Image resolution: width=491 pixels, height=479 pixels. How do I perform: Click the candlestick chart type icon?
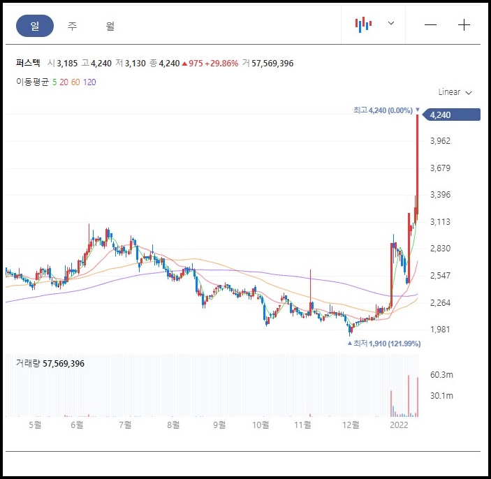364,24
